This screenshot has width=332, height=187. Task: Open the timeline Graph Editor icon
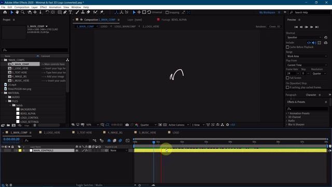(128, 140)
